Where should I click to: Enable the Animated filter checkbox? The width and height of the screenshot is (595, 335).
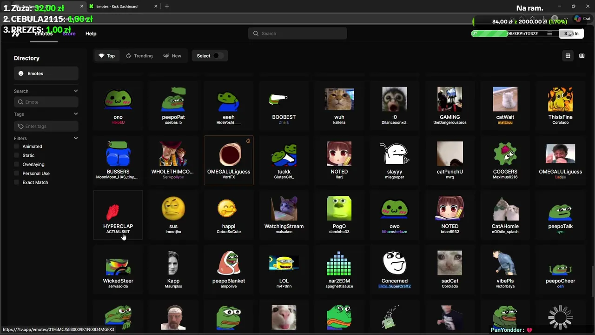point(17,146)
